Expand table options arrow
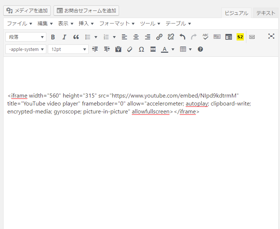Screen dimensions: 280x229 click(x=190, y=49)
